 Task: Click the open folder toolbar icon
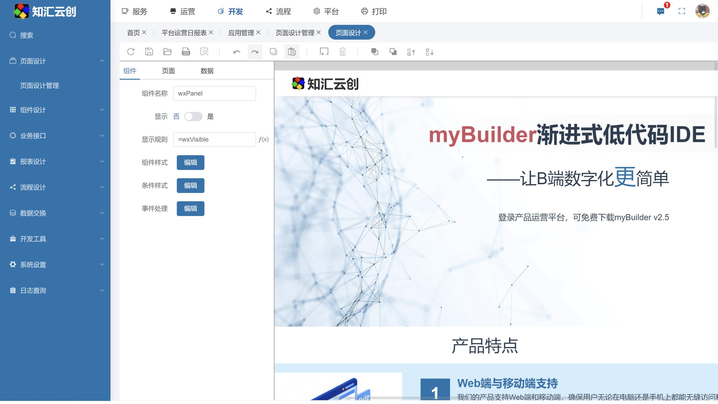(x=167, y=52)
